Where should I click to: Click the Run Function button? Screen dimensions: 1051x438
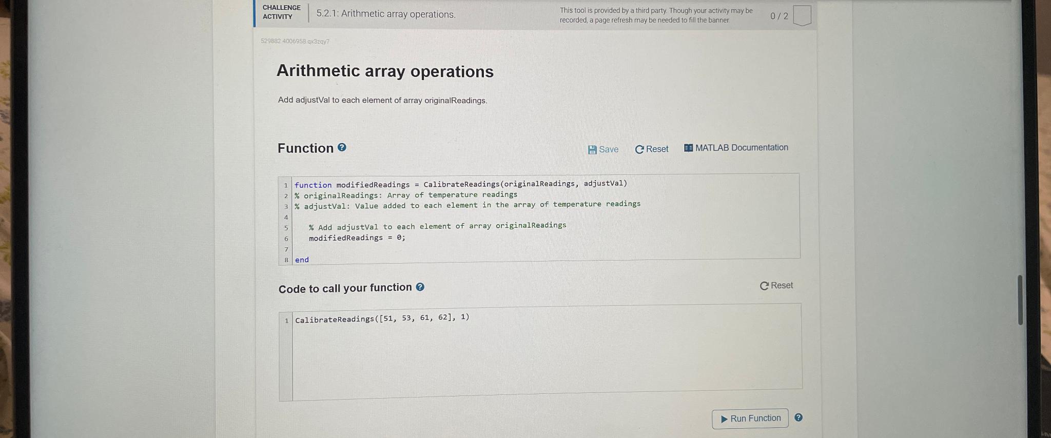[x=750, y=419]
